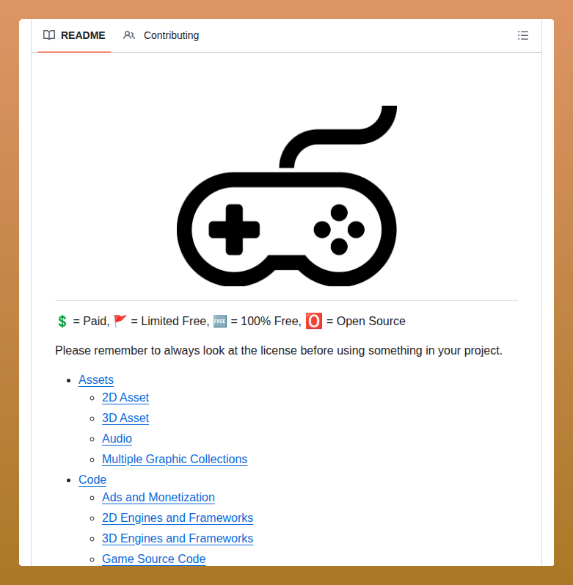Viewport: 573px width, 585px height.
Task: Click the FREE badge emoji
Action: click(219, 321)
